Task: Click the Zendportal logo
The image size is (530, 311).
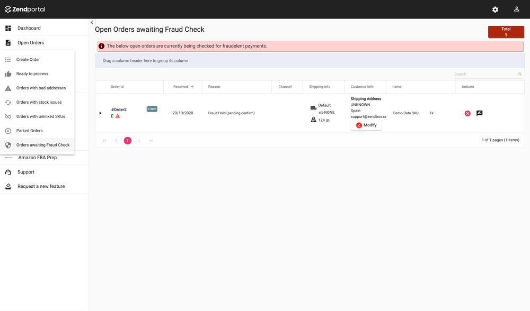Action: 25,9
